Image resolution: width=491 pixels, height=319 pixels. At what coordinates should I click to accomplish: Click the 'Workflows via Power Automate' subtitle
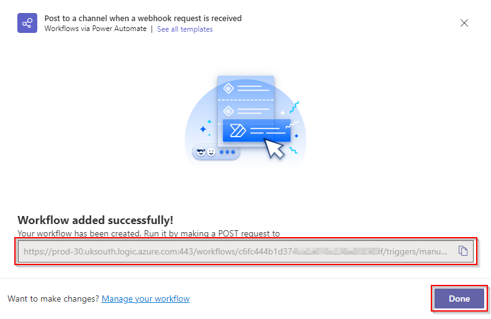click(96, 29)
